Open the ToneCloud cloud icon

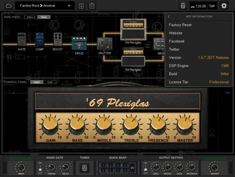point(9,6)
